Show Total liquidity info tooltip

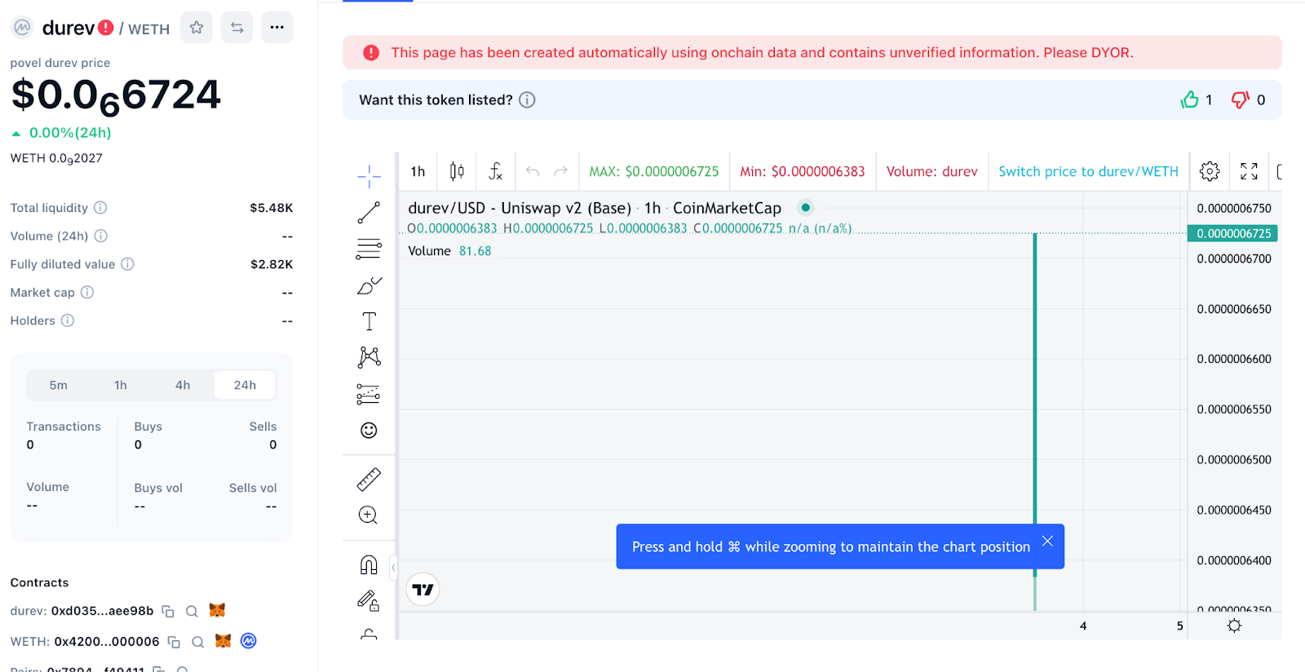click(100, 207)
